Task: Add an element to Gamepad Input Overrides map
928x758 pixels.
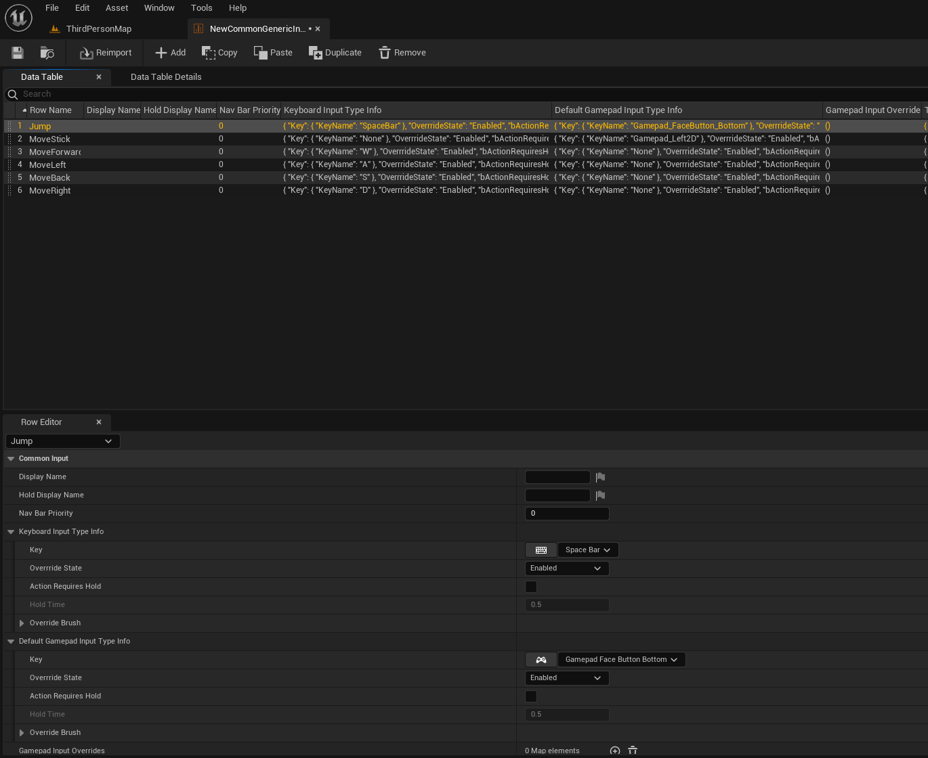Action: 614,751
